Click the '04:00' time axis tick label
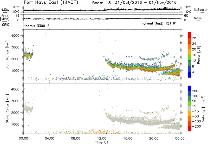This screenshot has height=144, width=208. tap(50, 139)
